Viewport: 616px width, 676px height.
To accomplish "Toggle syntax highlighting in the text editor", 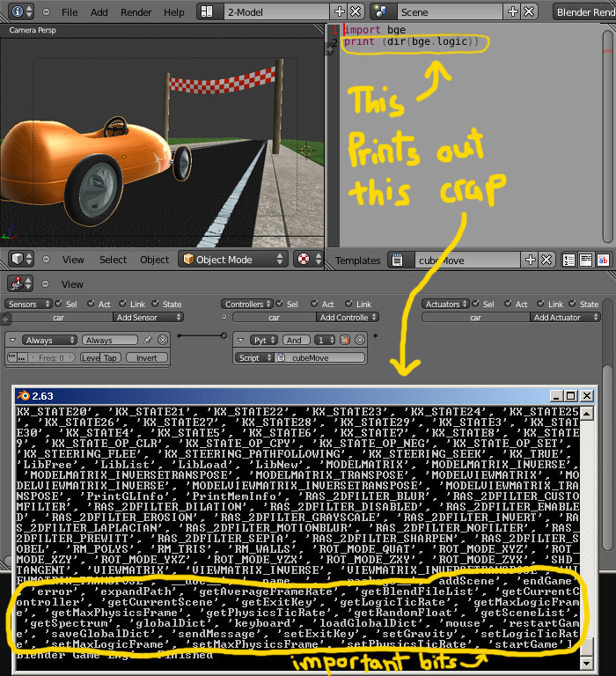I will (603, 260).
